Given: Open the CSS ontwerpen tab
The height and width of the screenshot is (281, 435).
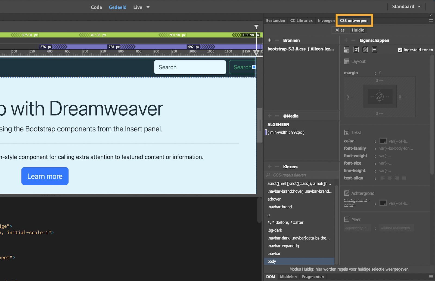Looking at the screenshot, I should [354, 20].
